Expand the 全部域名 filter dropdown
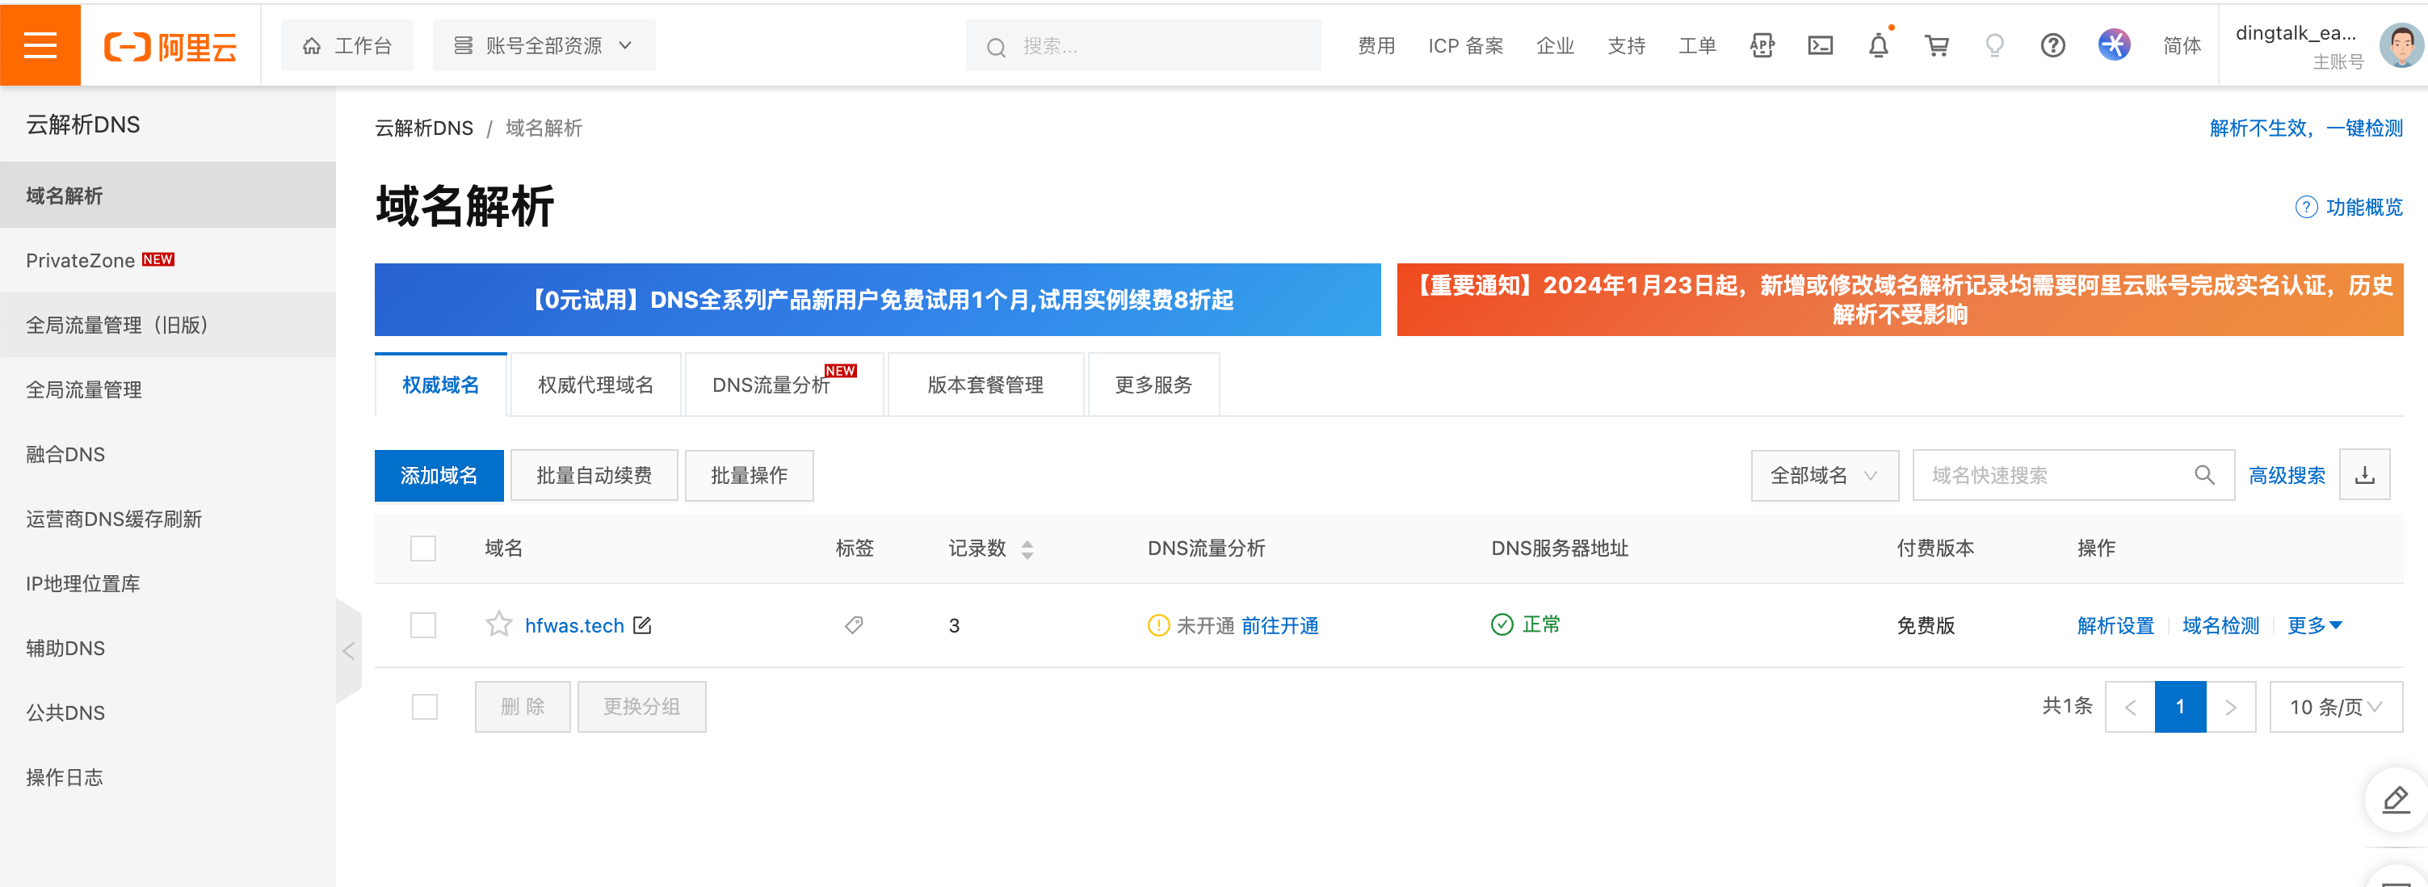Viewport: 2428px width, 887px height. (1823, 474)
